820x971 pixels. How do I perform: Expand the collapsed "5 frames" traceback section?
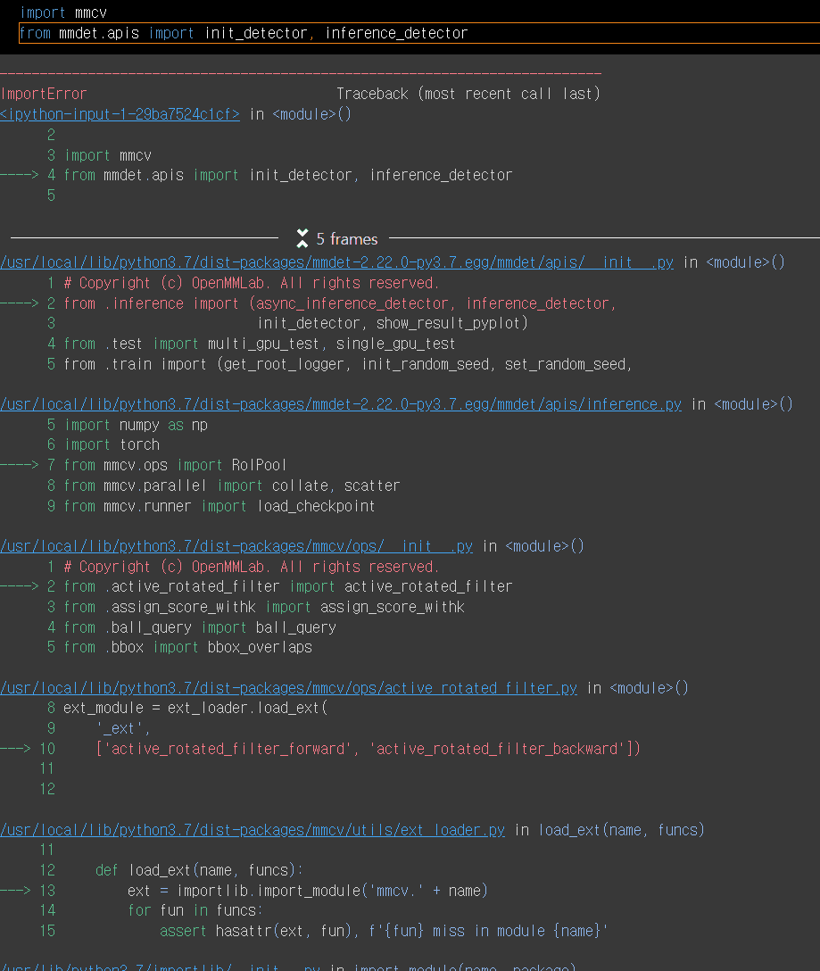point(347,239)
